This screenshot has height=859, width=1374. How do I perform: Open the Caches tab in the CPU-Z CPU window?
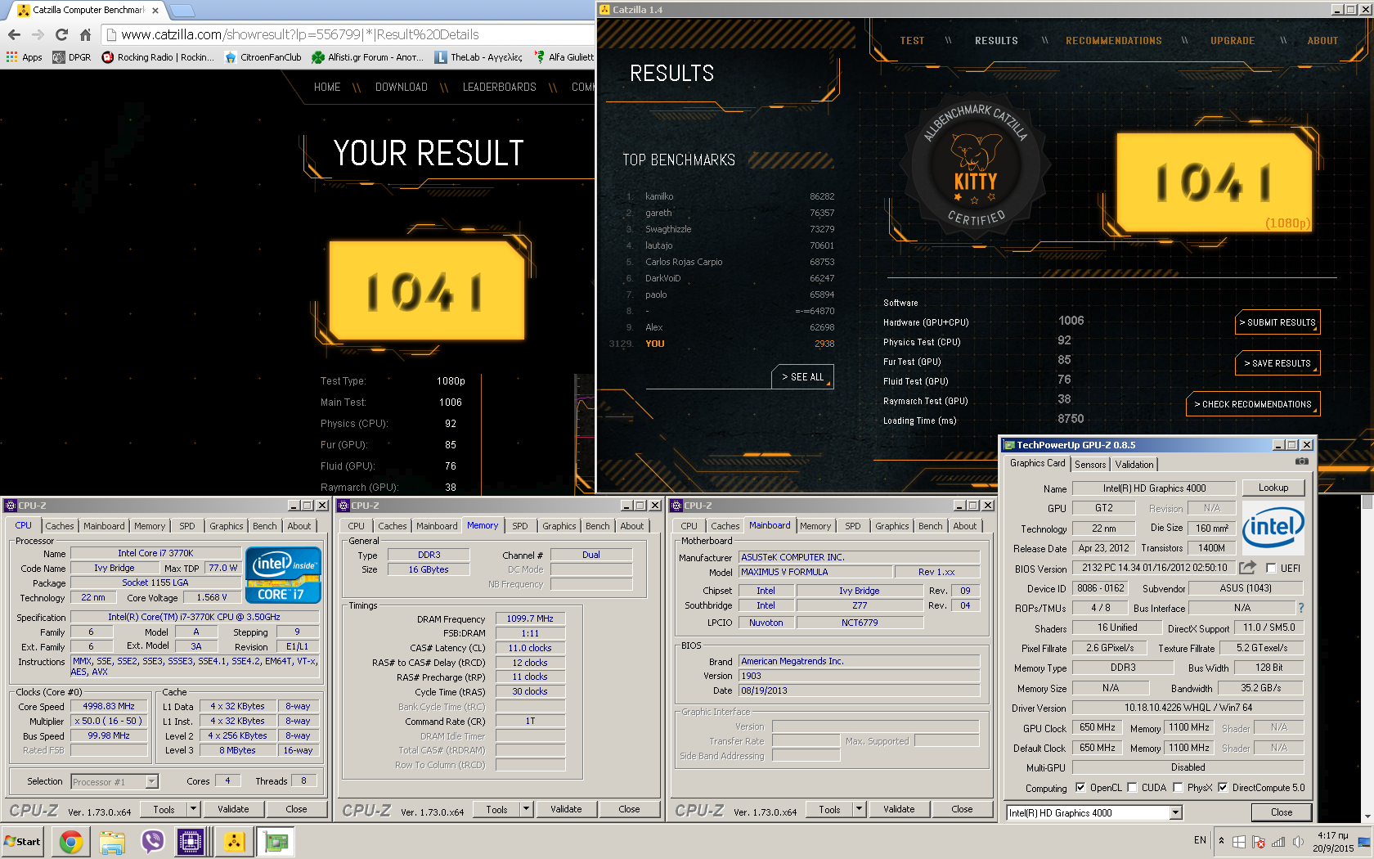point(60,526)
